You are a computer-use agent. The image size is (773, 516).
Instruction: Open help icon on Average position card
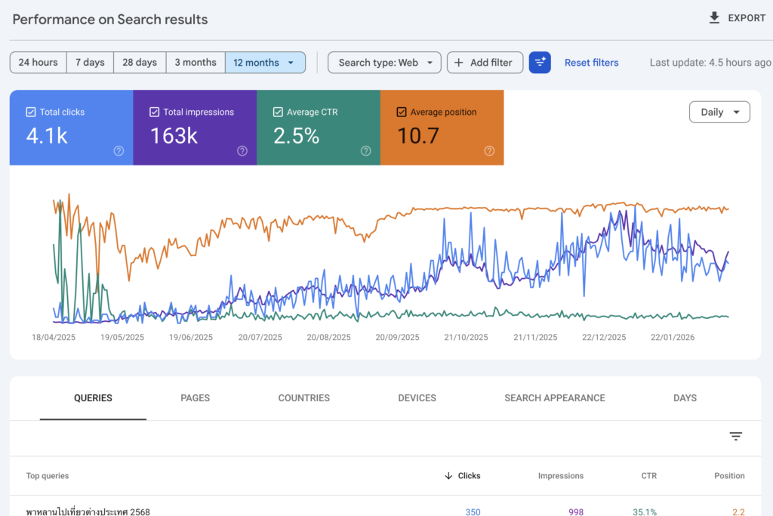point(489,151)
